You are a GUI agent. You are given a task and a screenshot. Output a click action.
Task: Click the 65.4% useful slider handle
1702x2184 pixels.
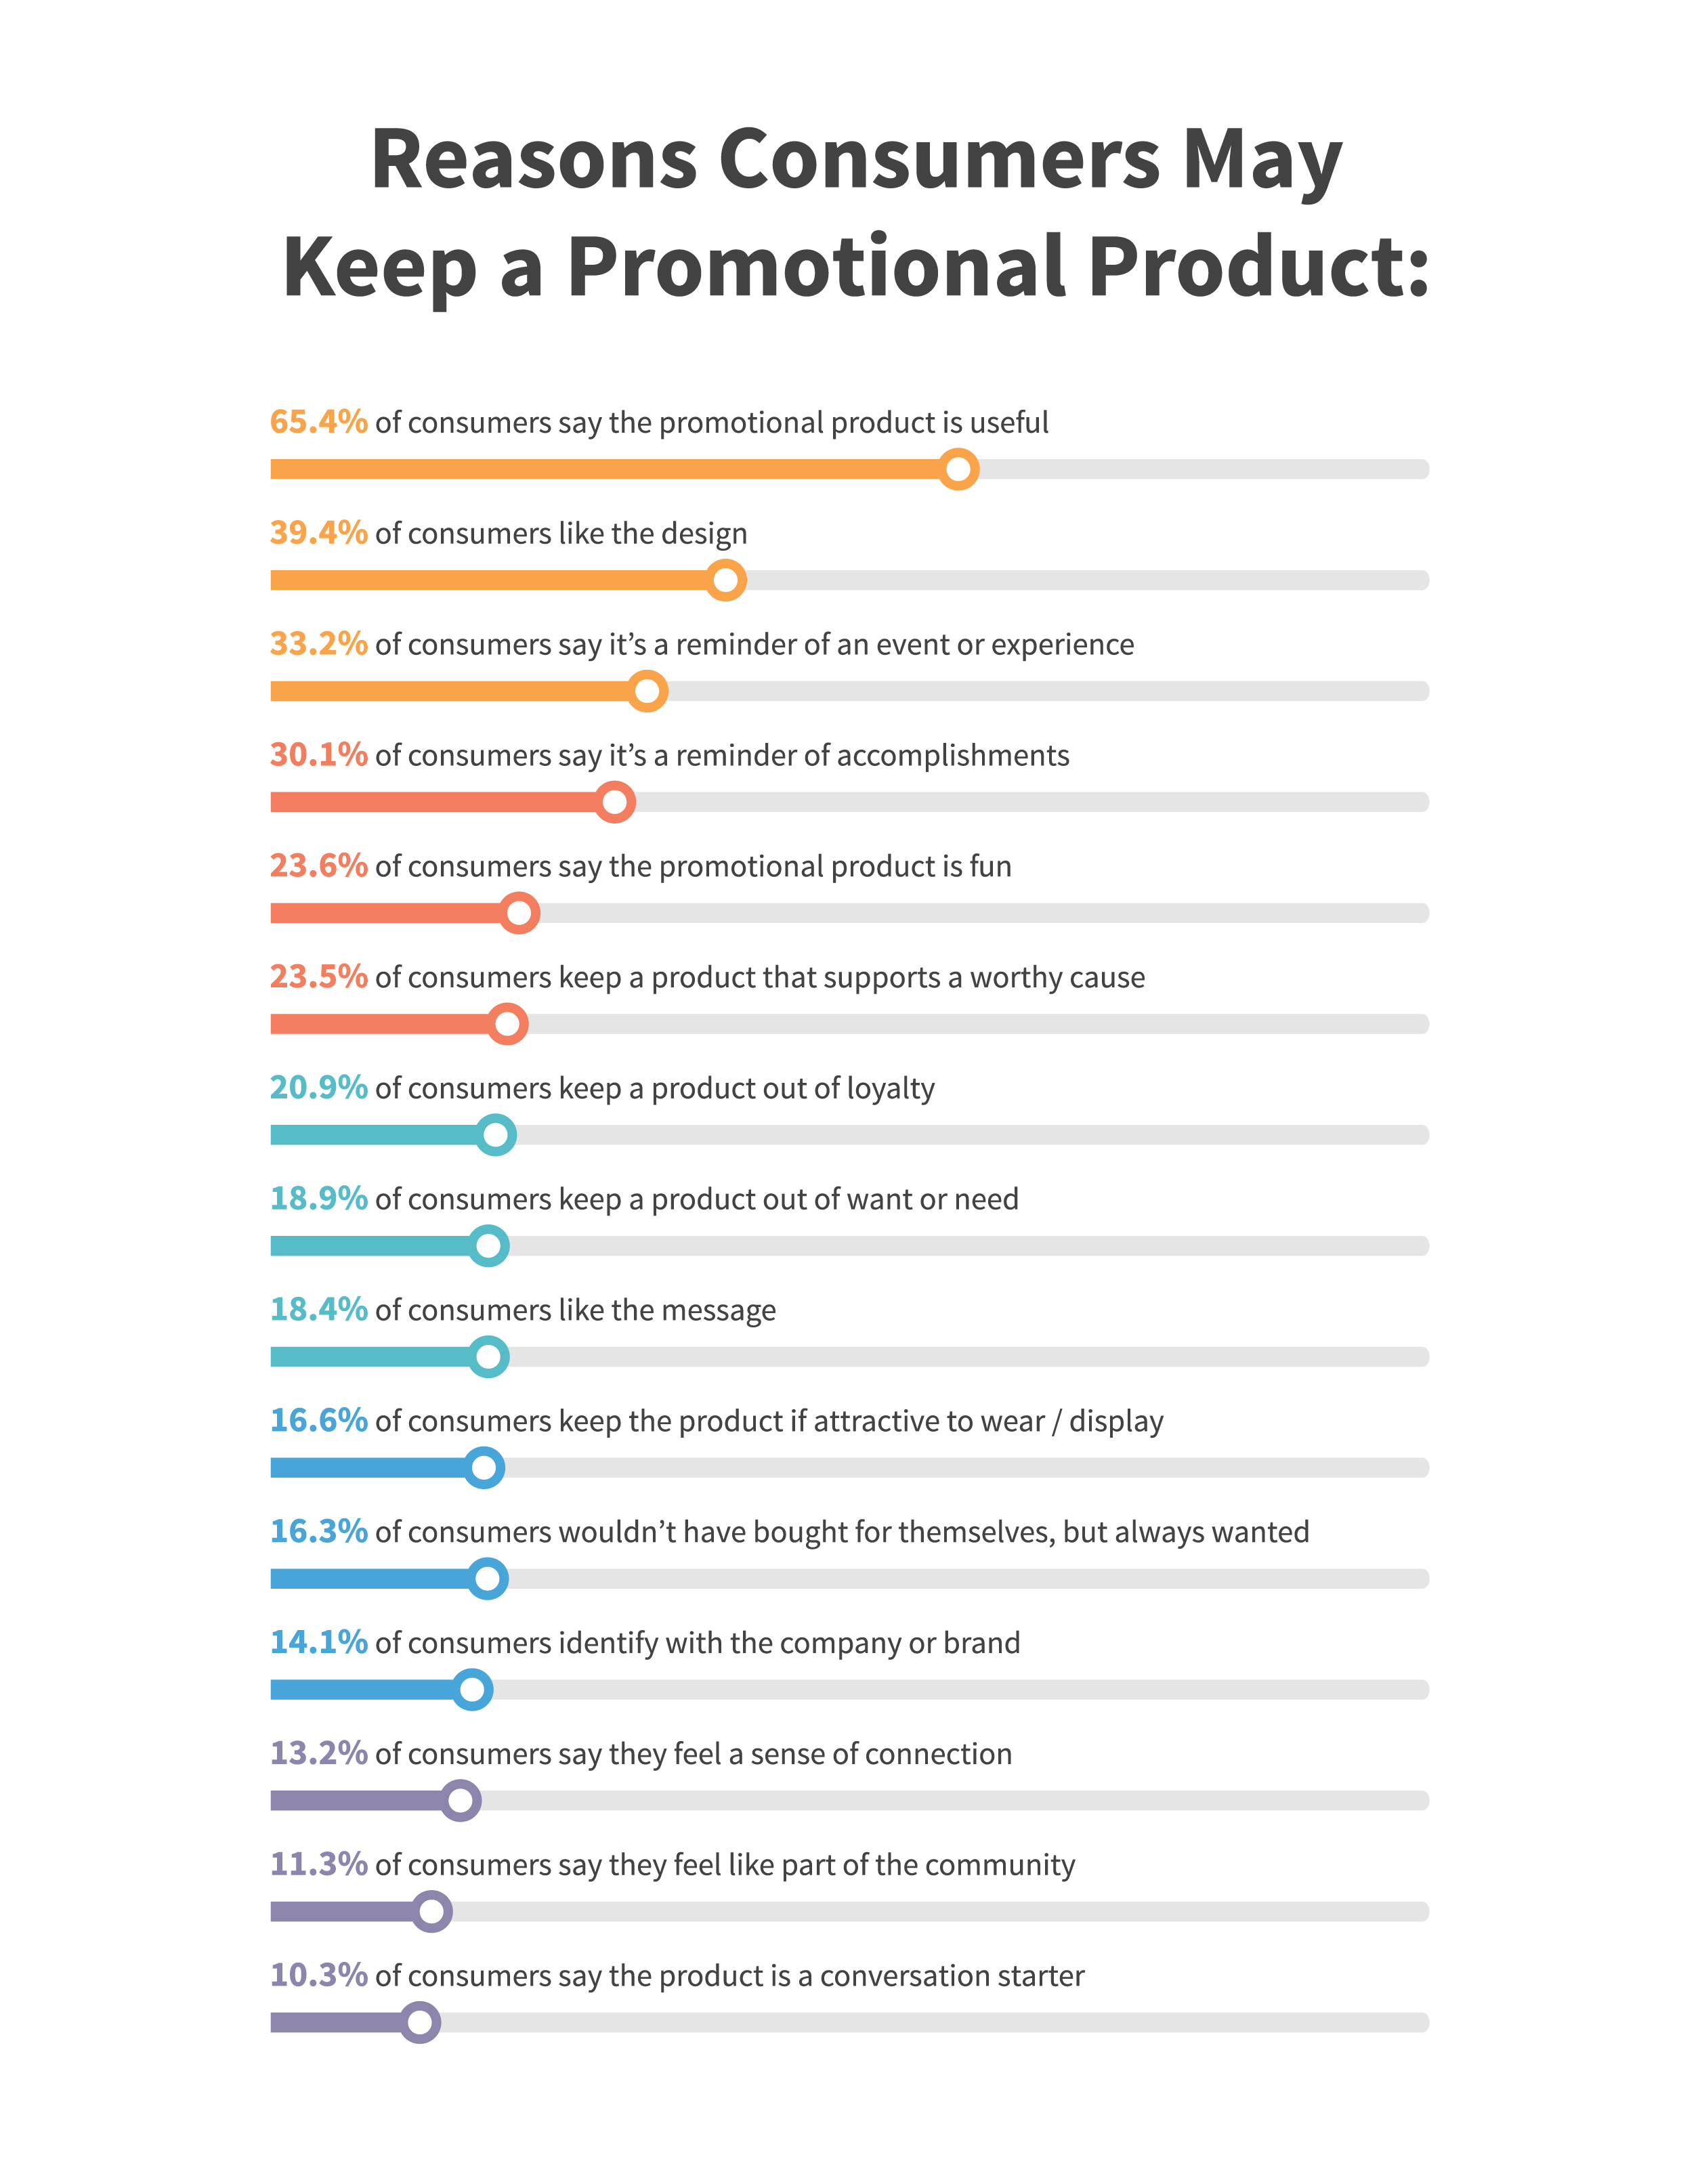click(958, 469)
